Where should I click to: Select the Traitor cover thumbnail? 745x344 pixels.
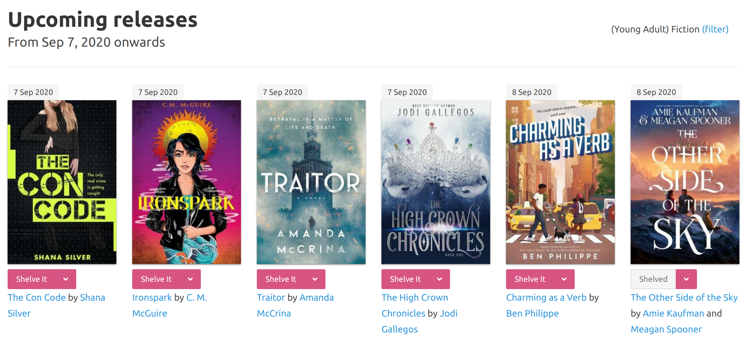(x=311, y=182)
